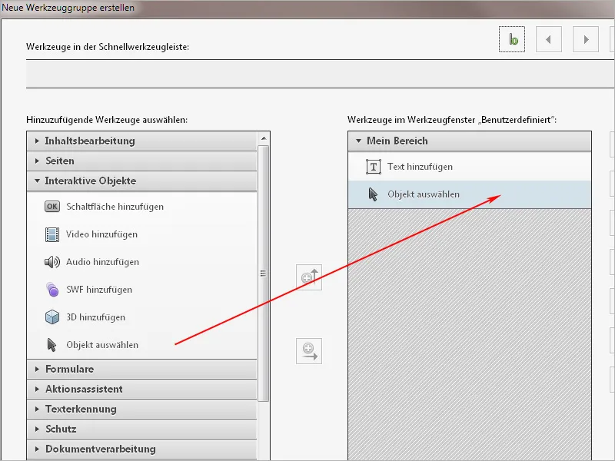Select Objekt auswählen label in left tool list
This screenshot has height=461, width=615.
(102, 345)
